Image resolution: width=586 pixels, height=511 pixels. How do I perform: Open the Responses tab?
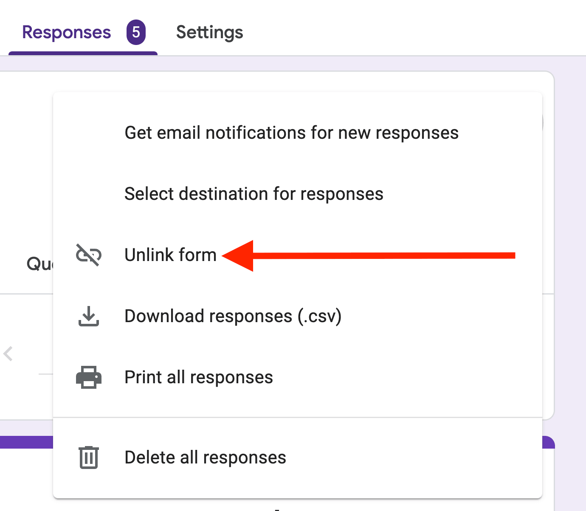tap(66, 32)
